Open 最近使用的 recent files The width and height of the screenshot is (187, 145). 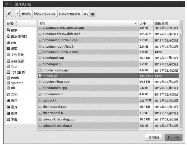(21, 36)
